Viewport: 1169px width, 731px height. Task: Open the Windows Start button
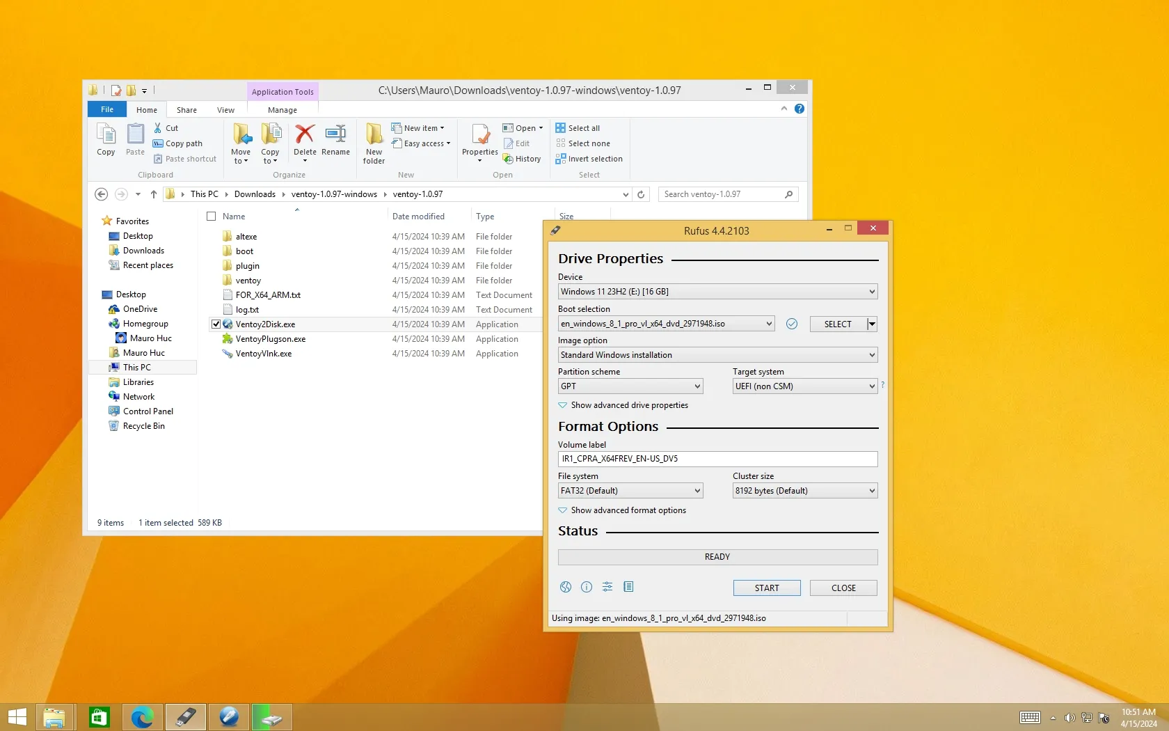(x=17, y=717)
